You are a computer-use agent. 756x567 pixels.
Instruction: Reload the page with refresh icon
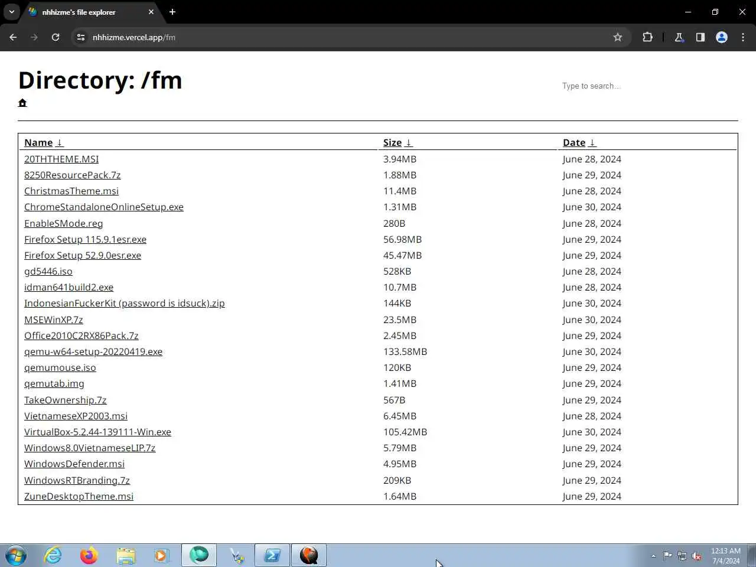pyautogui.click(x=56, y=37)
